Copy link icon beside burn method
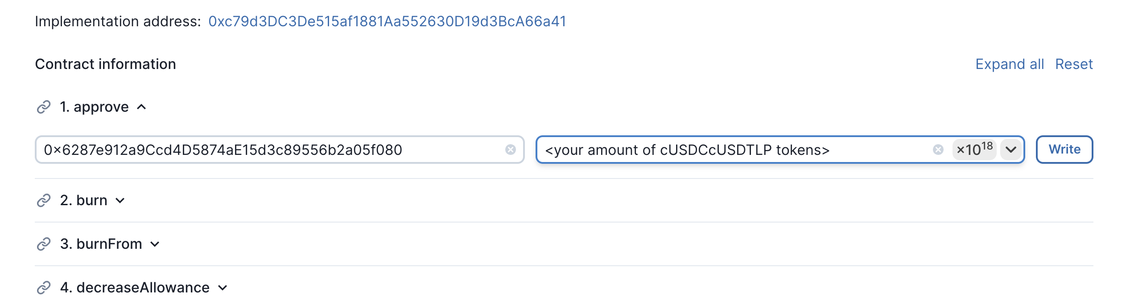This screenshot has width=1130, height=308. click(44, 200)
